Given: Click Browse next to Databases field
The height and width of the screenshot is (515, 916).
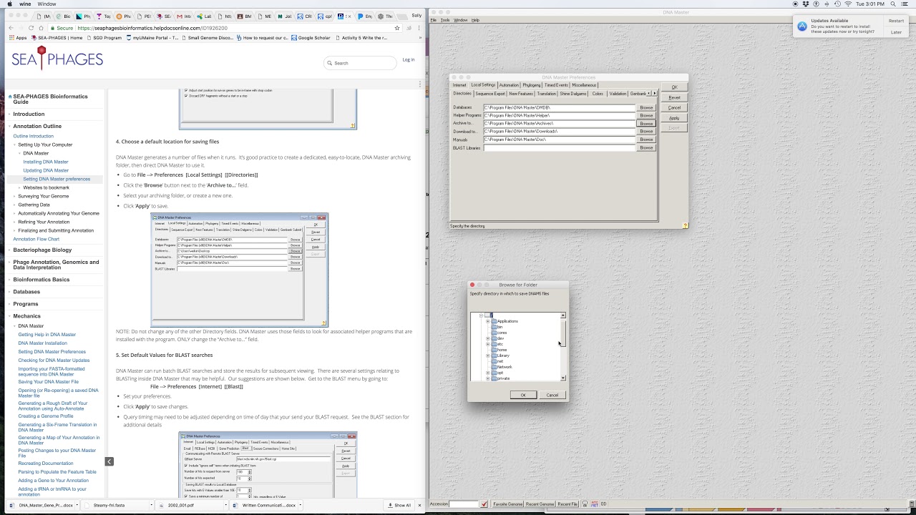Looking at the screenshot, I should point(646,107).
